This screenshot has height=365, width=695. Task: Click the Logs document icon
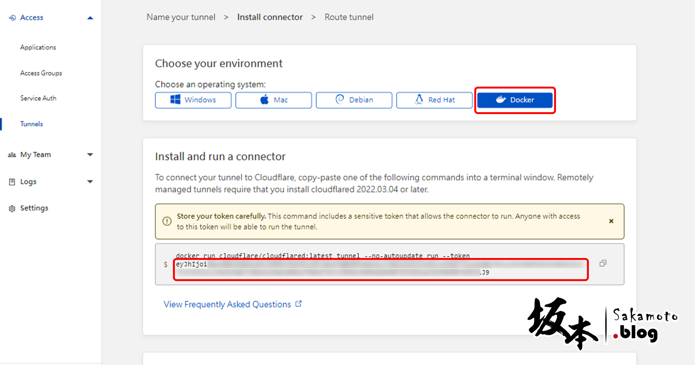[12, 182]
